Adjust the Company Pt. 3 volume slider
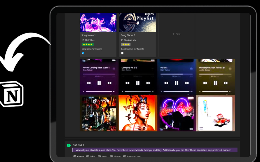This screenshot has height=162, width=260. click(x=138, y=91)
